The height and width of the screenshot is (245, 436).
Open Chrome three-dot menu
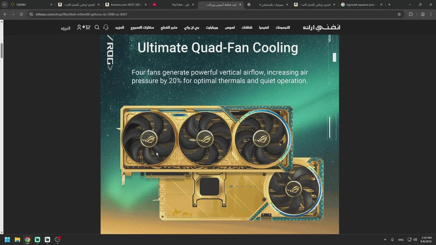pyautogui.click(x=431, y=14)
